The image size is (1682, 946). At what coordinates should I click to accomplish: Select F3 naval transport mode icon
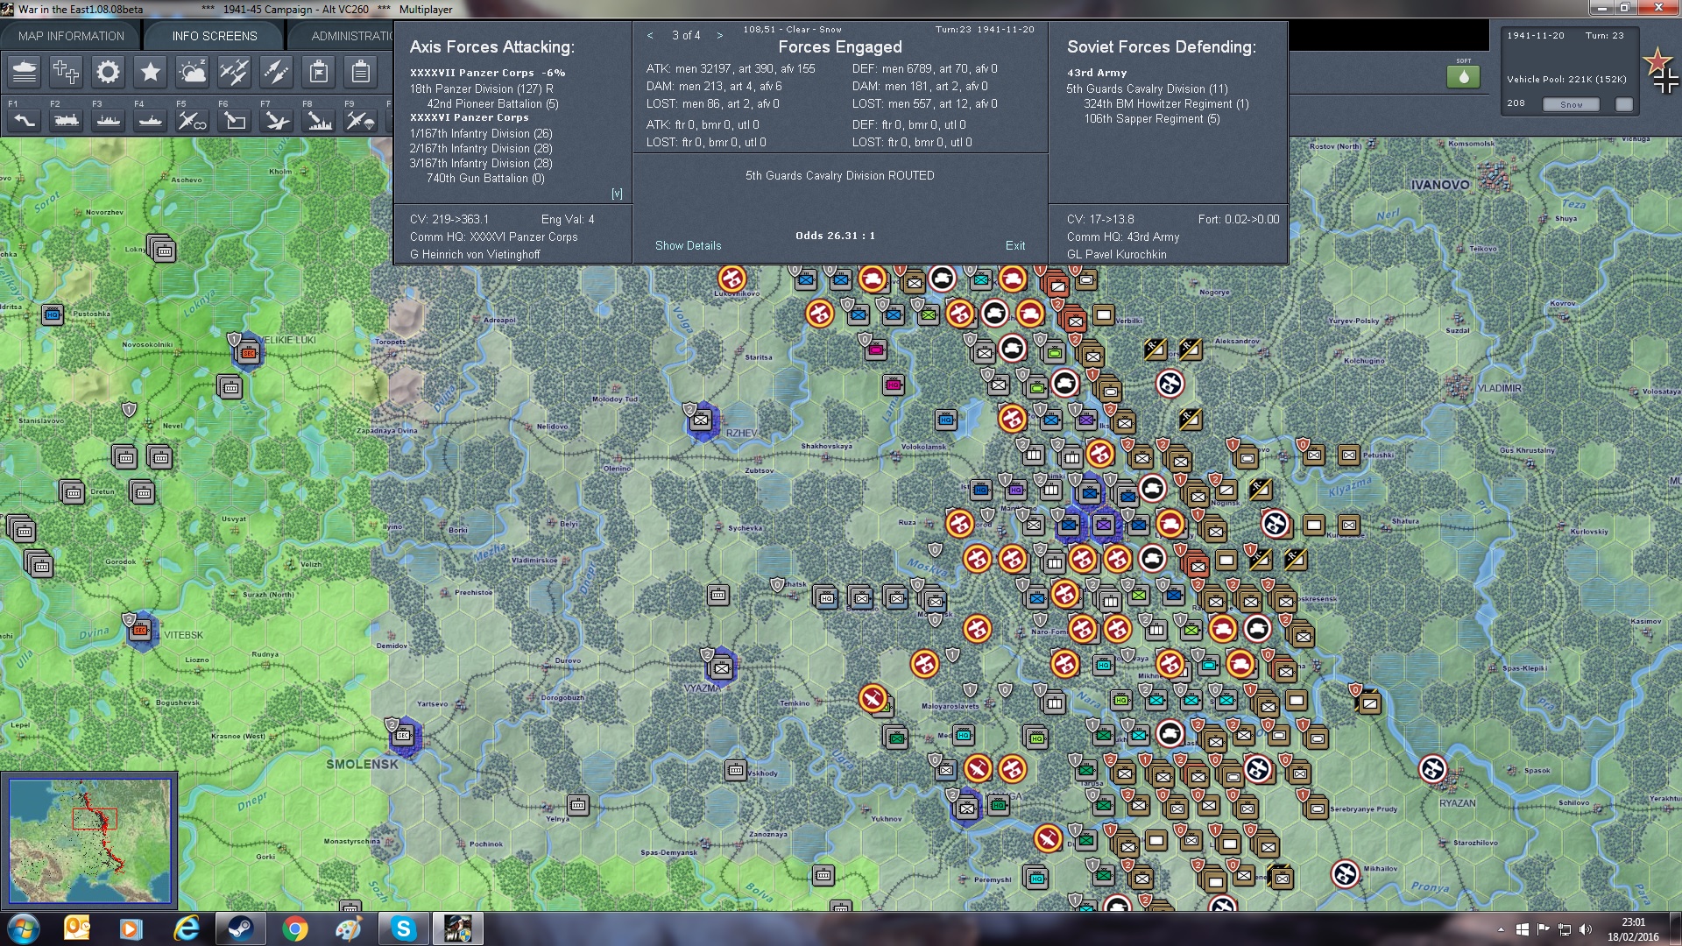coord(109,121)
